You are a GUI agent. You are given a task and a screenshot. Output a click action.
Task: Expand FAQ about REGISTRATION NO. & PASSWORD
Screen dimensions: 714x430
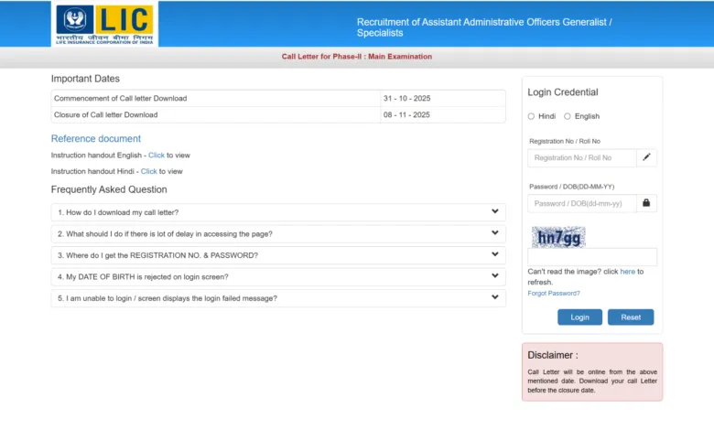278,255
